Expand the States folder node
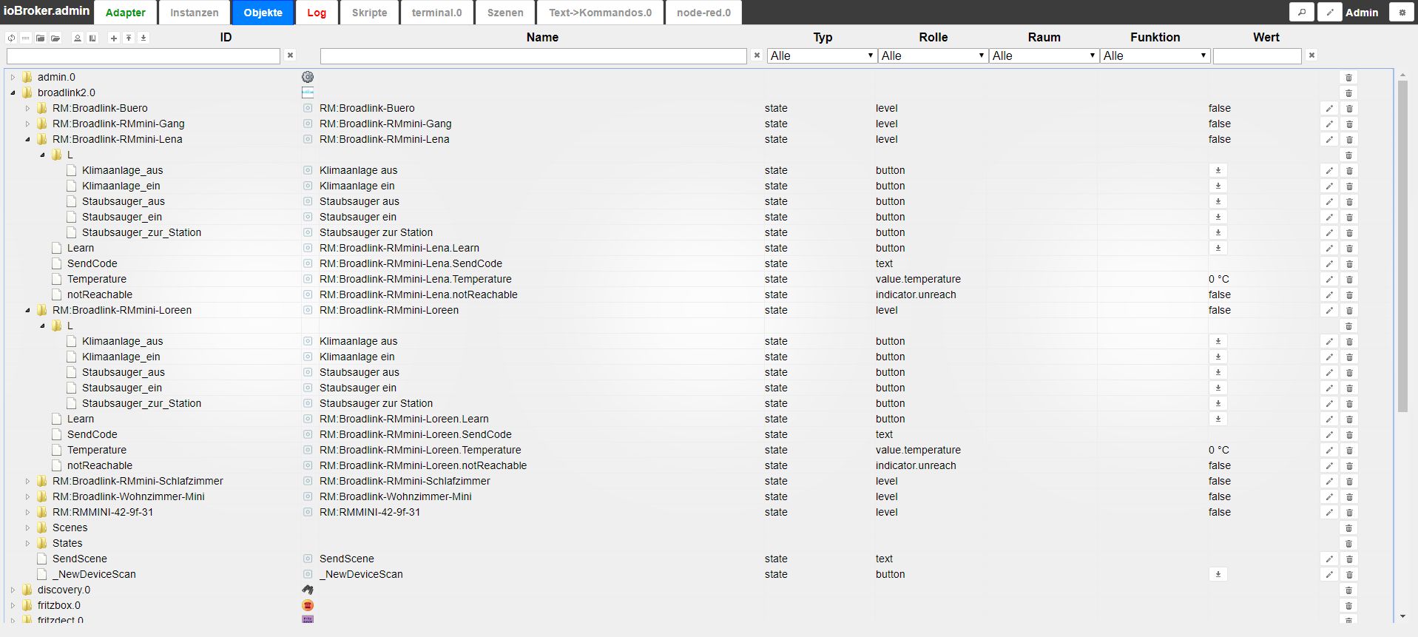The height and width of the screenshot is (637, 1418). click(x=27, y=543)
